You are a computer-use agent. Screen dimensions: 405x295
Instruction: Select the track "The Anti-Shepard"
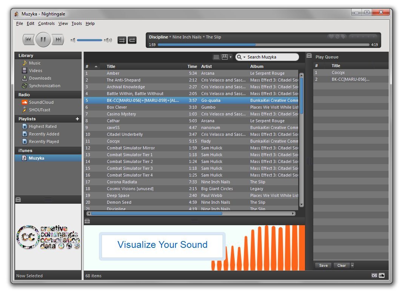point(191,80)
